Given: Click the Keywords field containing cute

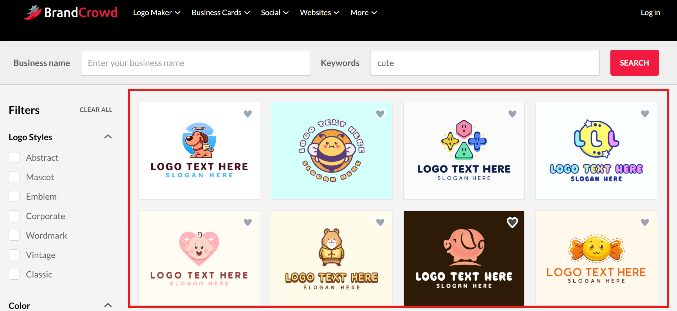Looking at the screenshot, I should (x=485, y=63).
